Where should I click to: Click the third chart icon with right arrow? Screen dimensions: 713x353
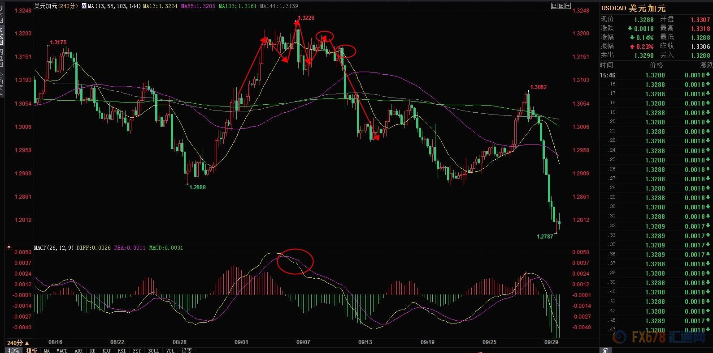[568, 6]
